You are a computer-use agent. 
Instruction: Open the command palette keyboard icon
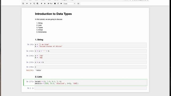(78, 3)
